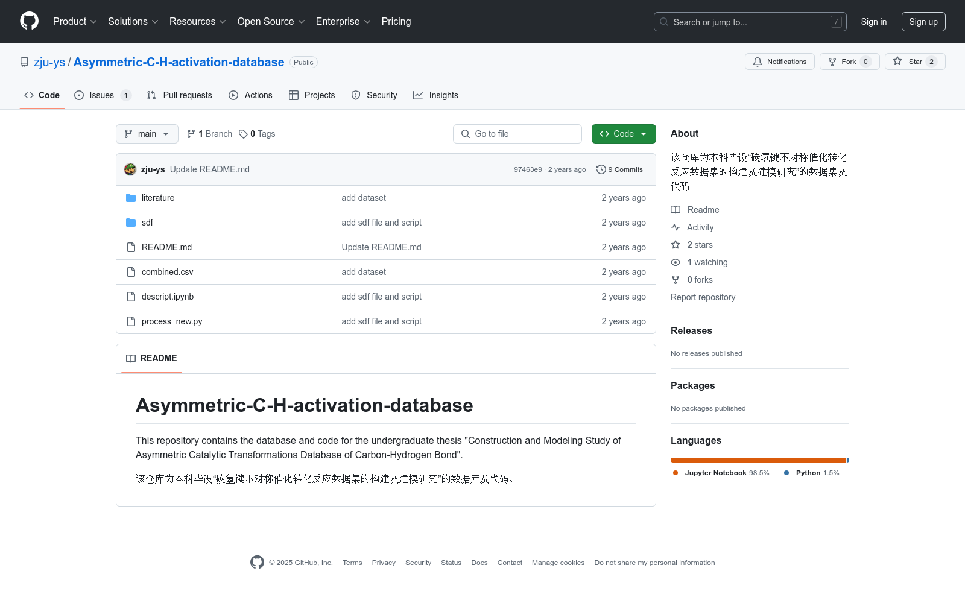Click the Terms footer link

pyautogui.click(x=352, y=563)
